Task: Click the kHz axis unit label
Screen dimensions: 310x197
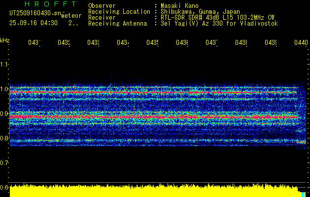Action: [x=4, y=40]
